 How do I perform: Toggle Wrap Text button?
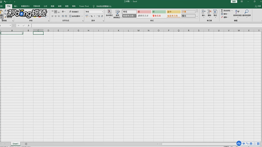[x=74, y=12]
